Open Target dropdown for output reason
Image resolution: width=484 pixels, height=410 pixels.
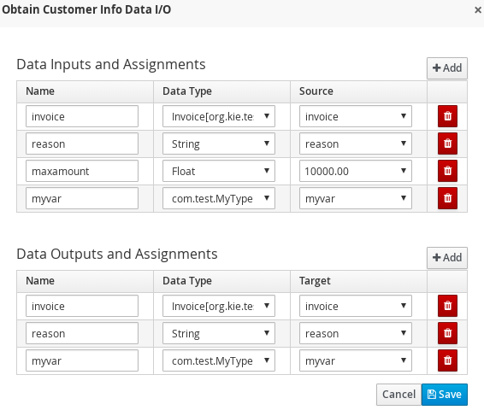click(x=355, y=333)
